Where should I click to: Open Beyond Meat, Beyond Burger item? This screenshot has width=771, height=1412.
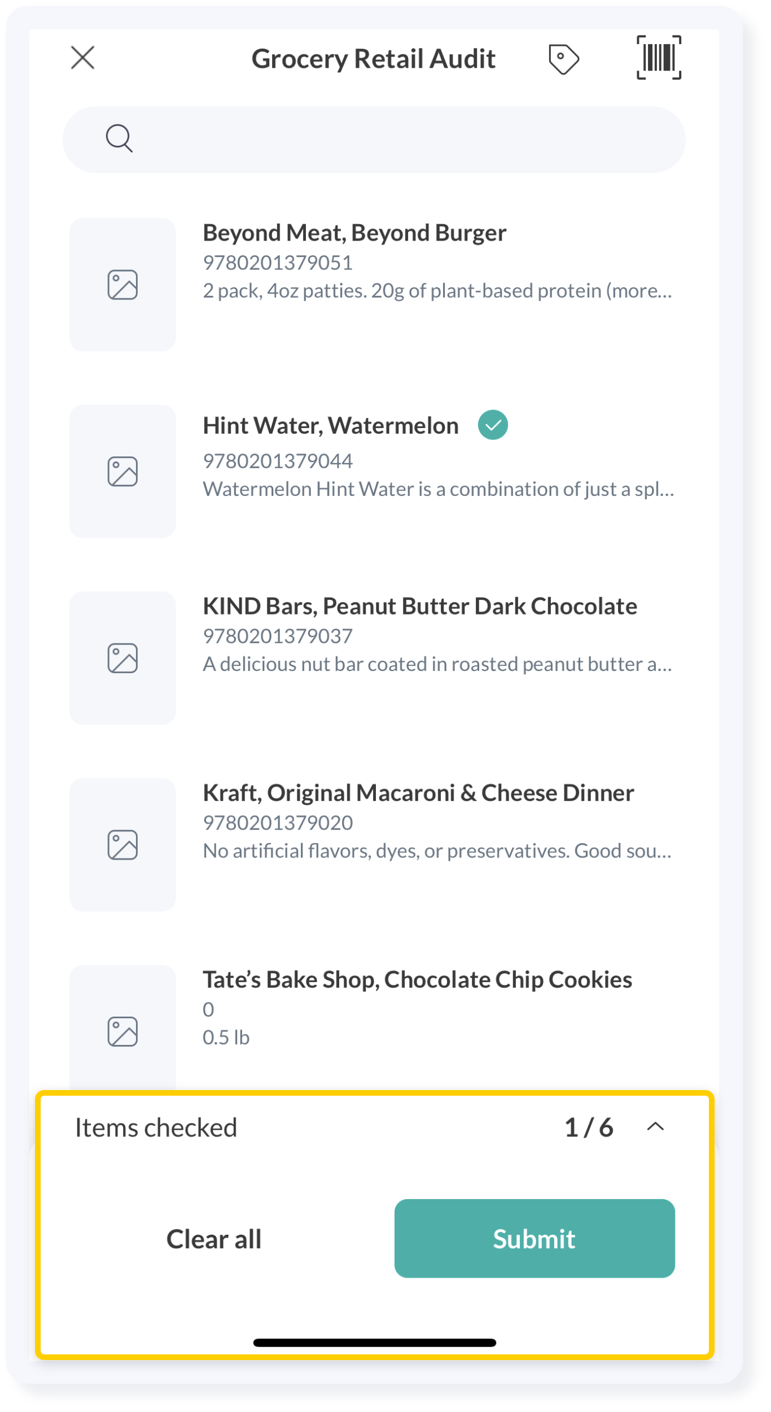[x=354, y=233]
